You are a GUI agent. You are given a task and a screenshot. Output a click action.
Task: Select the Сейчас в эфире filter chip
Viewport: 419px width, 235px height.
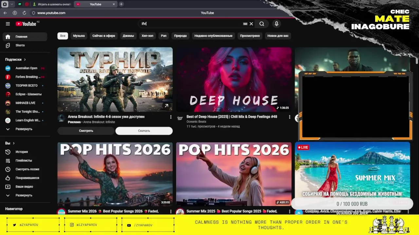pyautogui.click(x=104, y=36)
